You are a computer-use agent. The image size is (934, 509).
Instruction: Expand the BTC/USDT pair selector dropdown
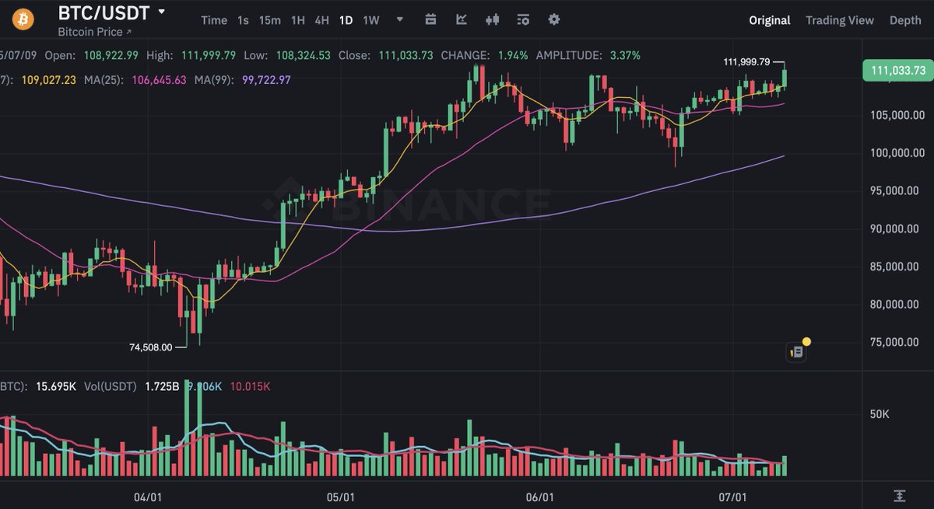(161, 13)
